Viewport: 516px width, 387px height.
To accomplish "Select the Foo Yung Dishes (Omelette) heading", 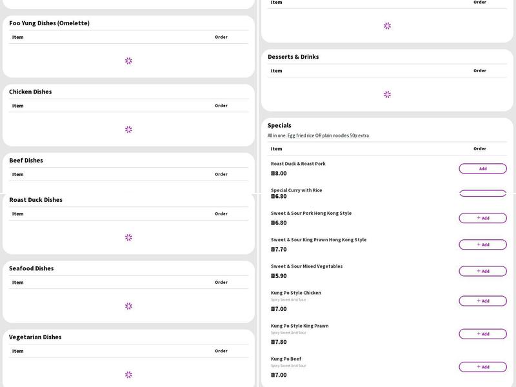I will (49, 23).
